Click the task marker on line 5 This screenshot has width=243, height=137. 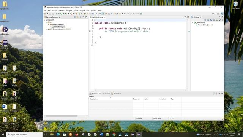[x=90, y=31]
